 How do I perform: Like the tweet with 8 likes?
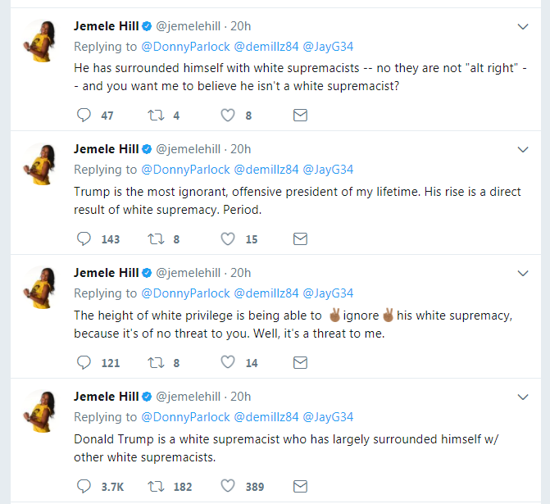228,116
